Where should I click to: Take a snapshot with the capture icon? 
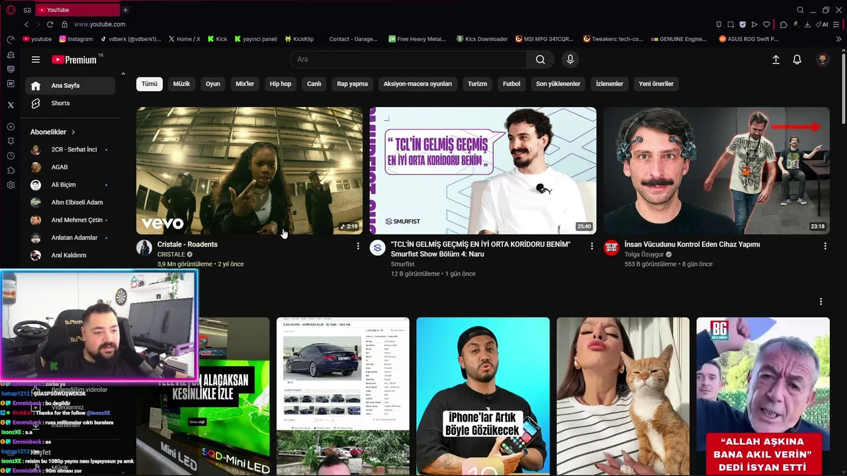(731, 24)
